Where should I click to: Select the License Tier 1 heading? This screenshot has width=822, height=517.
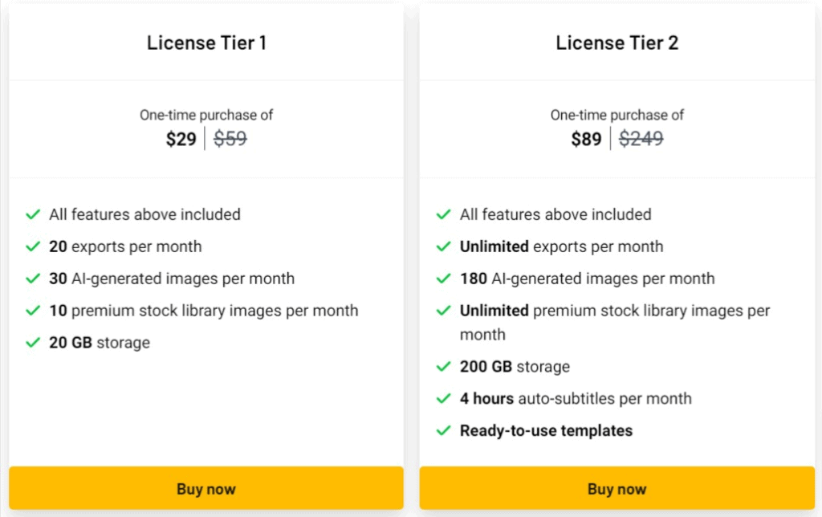tap(206, 43)
